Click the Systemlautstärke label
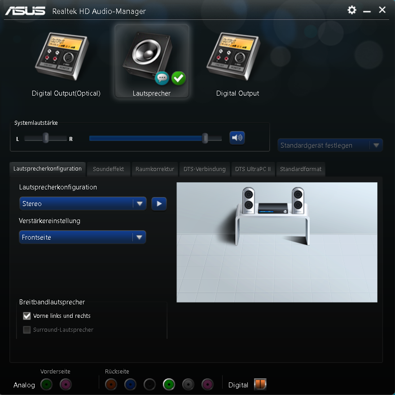Viewport: 395px width, 395px height. coord(36,123)
